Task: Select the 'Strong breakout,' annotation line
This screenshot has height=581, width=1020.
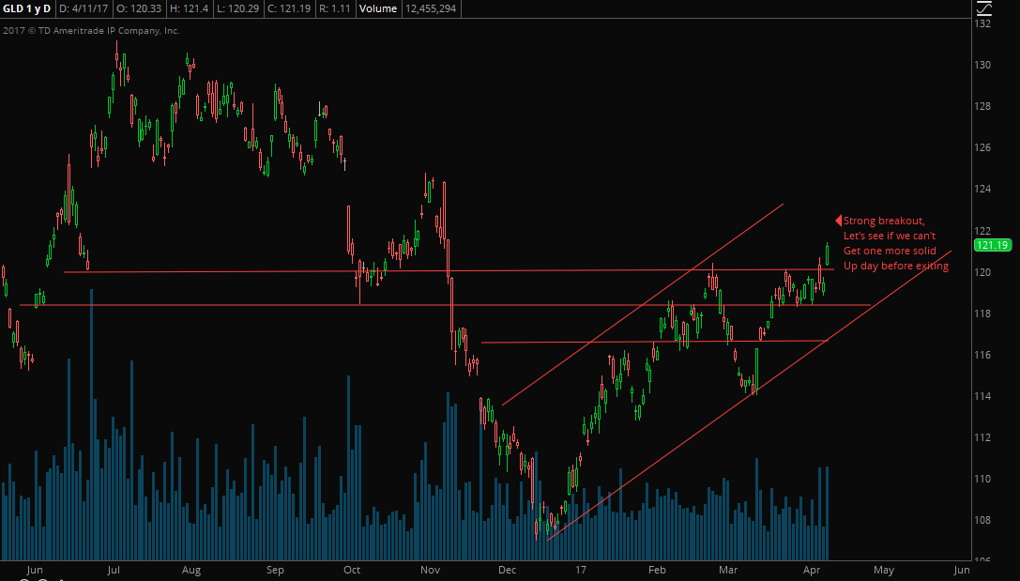Action: pyautogui.click(x=884, y=222)
